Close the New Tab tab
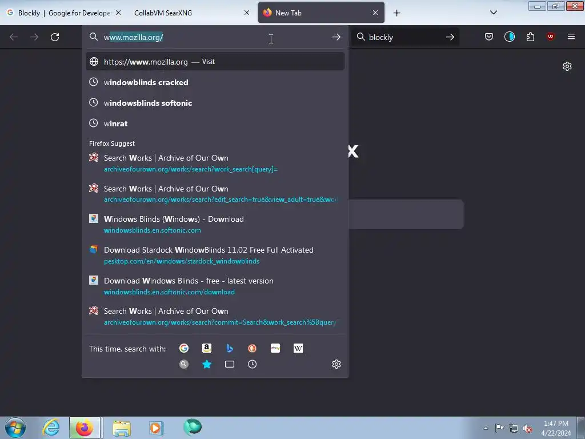 click(375, 13)
